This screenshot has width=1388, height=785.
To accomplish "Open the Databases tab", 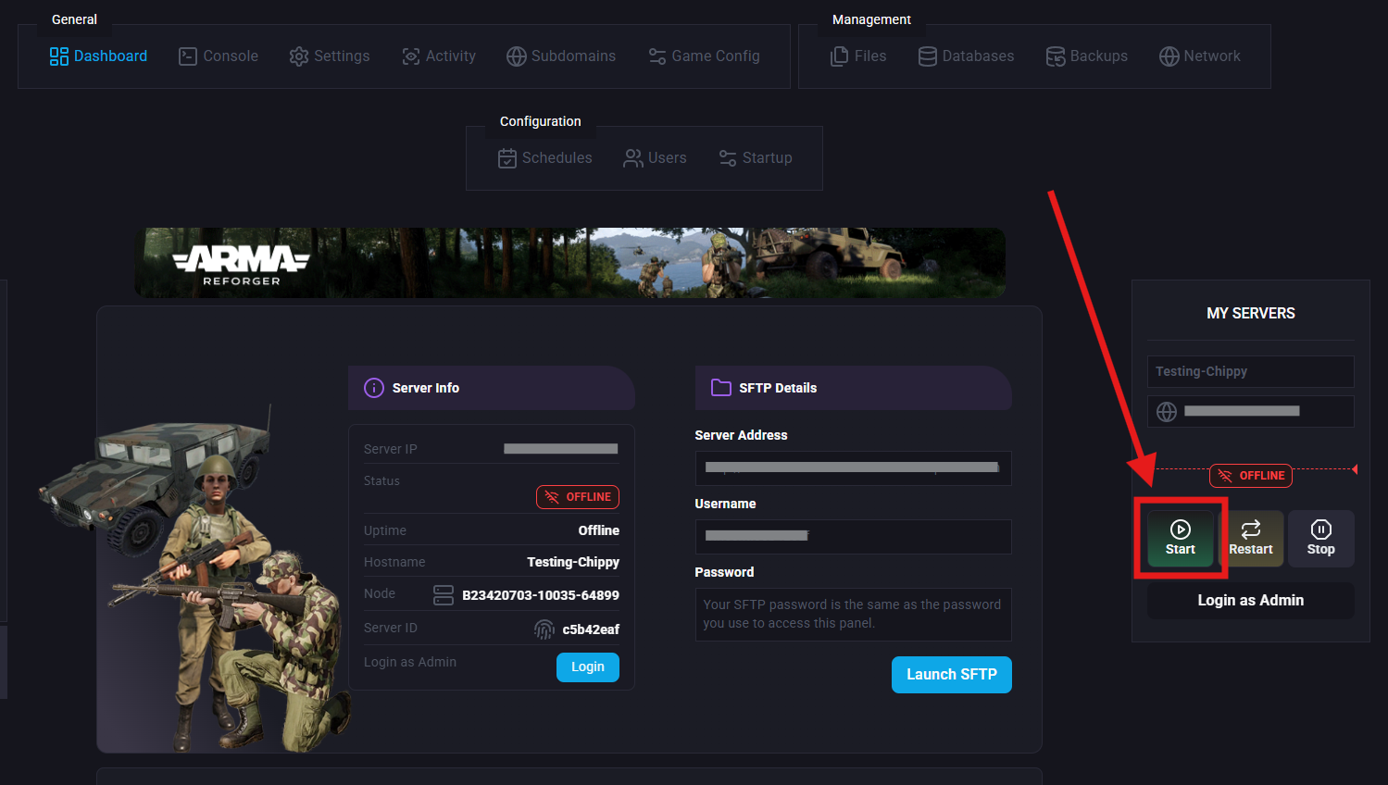I will pos(966,56).
